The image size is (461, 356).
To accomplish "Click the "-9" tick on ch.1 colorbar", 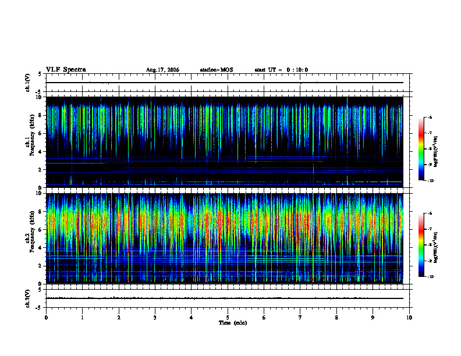I will [430, 165].
